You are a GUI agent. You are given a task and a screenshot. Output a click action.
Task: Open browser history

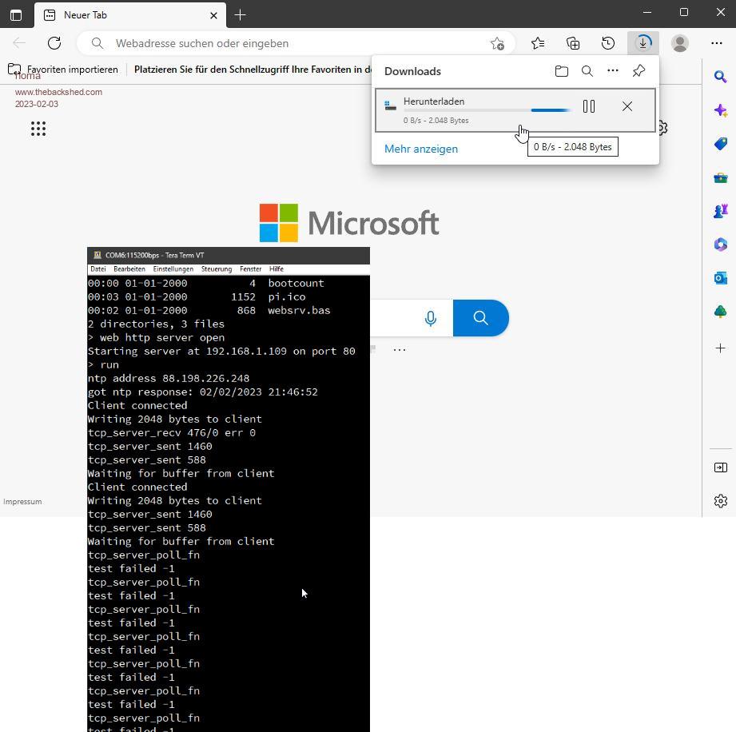[x=608, y=43]
